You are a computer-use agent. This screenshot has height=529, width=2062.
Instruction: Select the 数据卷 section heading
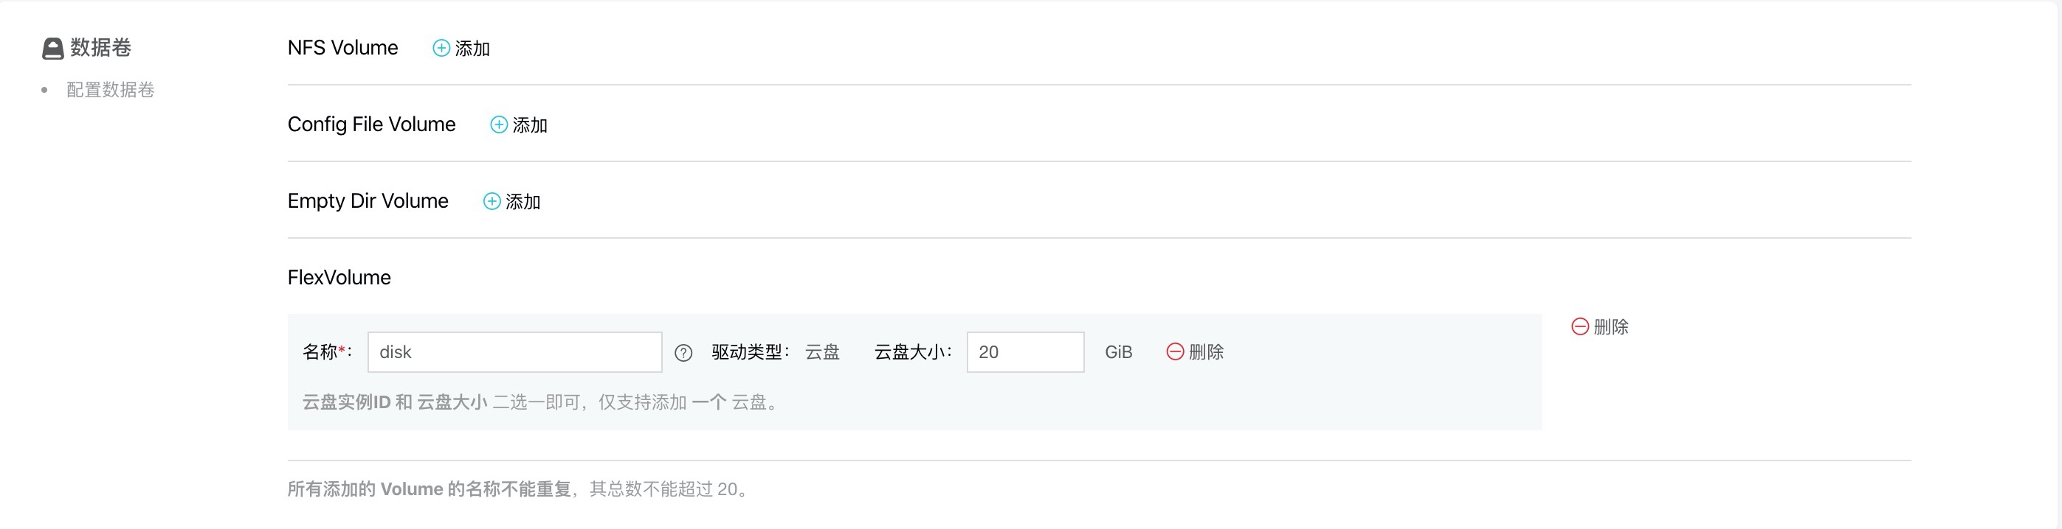(101, 48)
